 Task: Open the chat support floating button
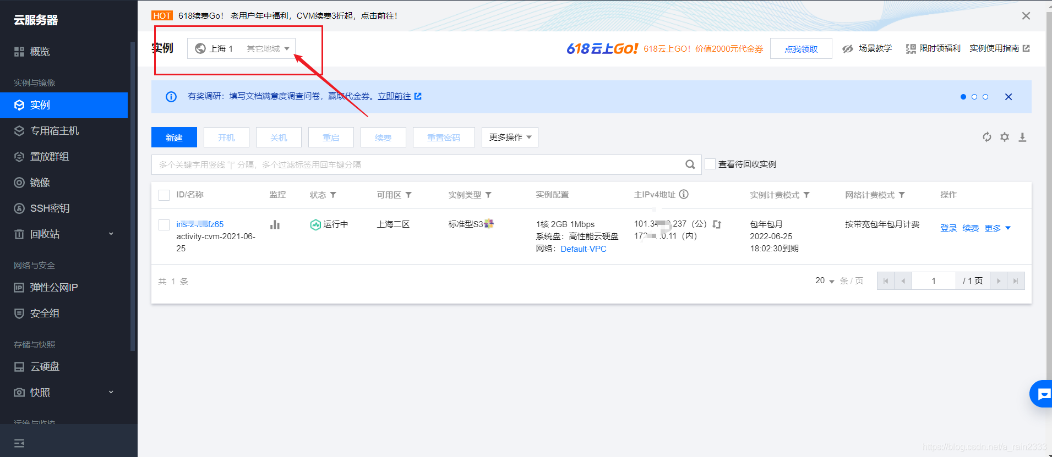coord(1042,394)
